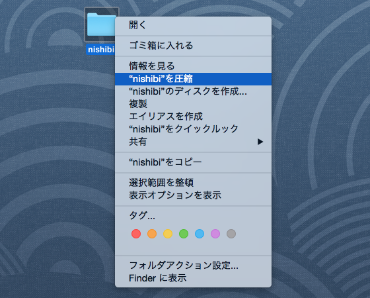The width and height of the screenshot is (370, 298).
Task: Apply the purple tag color
Action: 215,234
